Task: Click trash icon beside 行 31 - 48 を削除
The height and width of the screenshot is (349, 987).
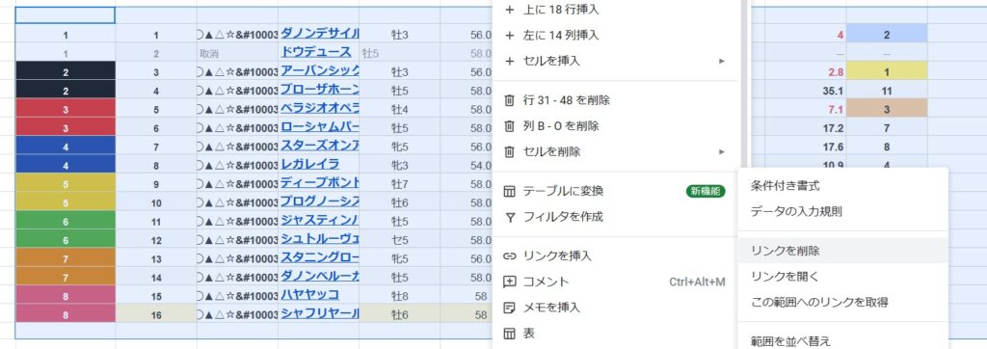Action: 510,101
